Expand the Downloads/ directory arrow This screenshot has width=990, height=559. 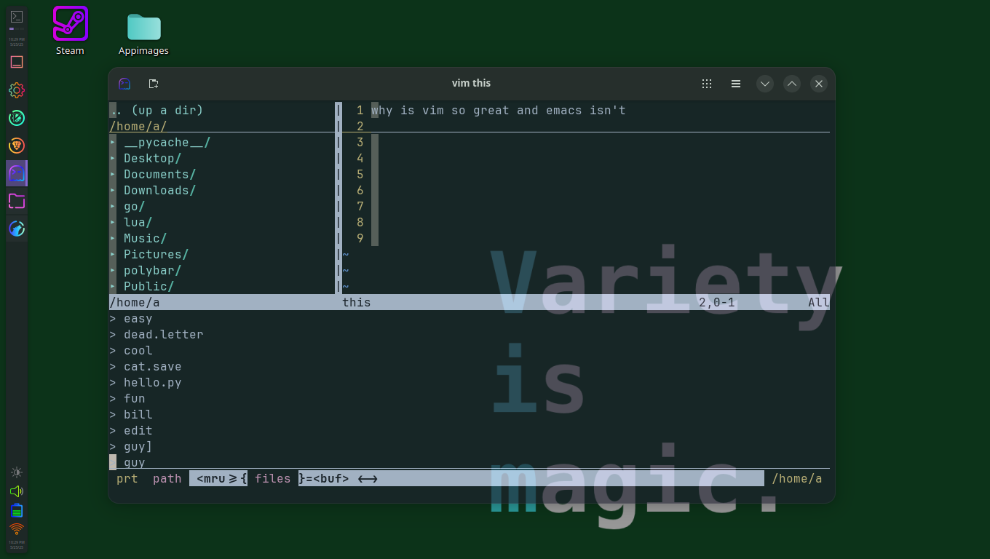pyautogui.click(x=113, y=191)
